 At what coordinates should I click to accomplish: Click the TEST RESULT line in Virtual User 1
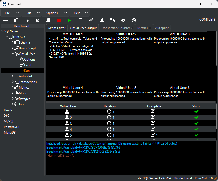pyautogui.click(x=71, y=50)
